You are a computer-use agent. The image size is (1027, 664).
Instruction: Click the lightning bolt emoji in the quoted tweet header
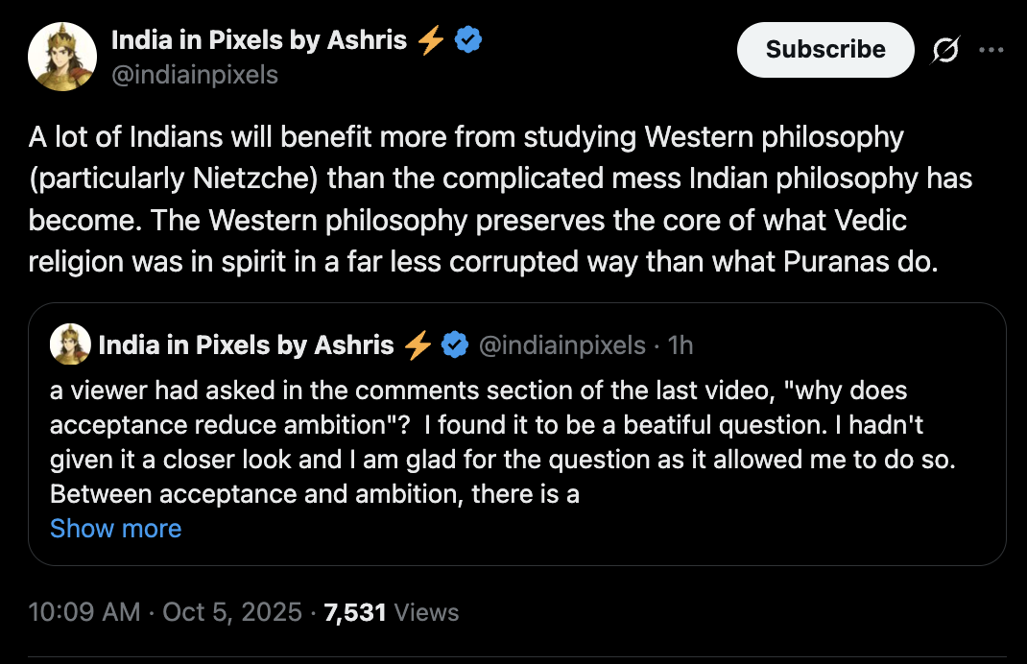pos(418,344)
